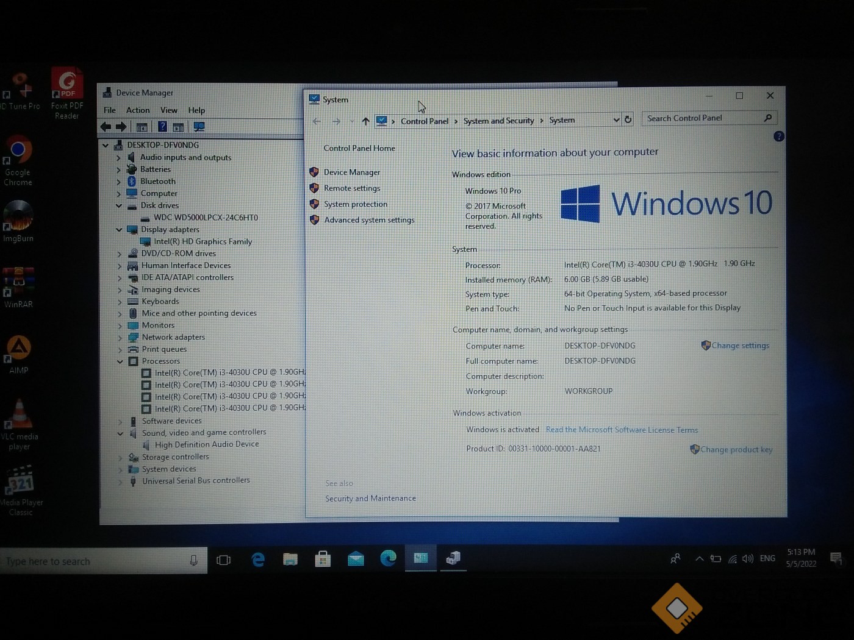Click Control Panel breadcrumb in address bar
This screenshot has width=854, height=640.
pyautogui.click(x=425, y=121)
